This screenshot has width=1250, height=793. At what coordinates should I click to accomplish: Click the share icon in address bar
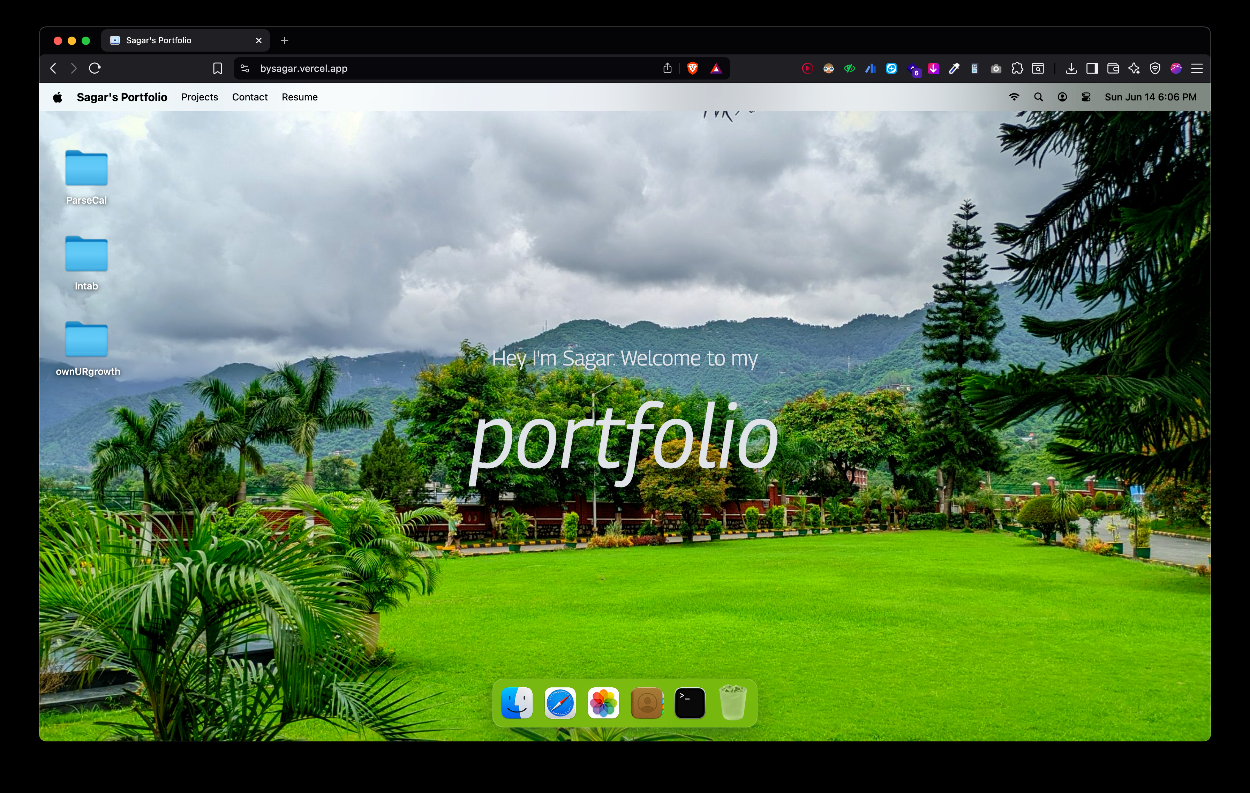pyautogui.click(x=668, y=68)
